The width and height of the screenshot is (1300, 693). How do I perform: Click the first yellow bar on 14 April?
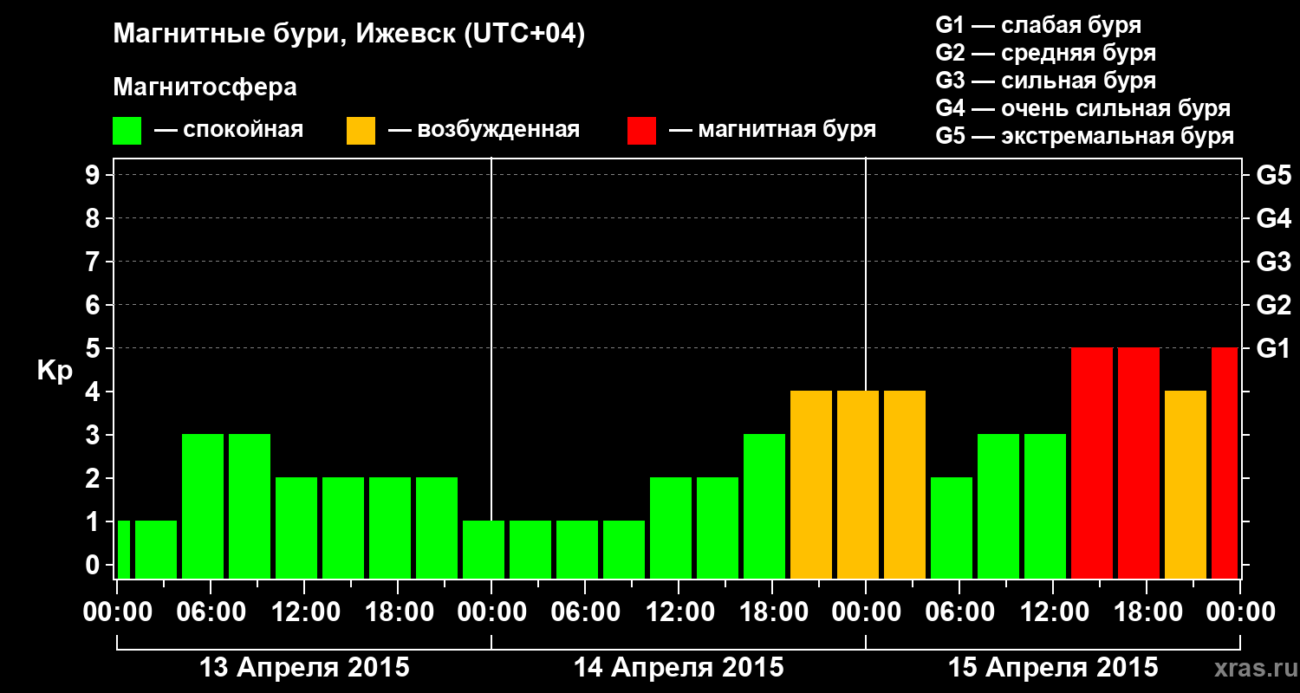pos(811,484)
